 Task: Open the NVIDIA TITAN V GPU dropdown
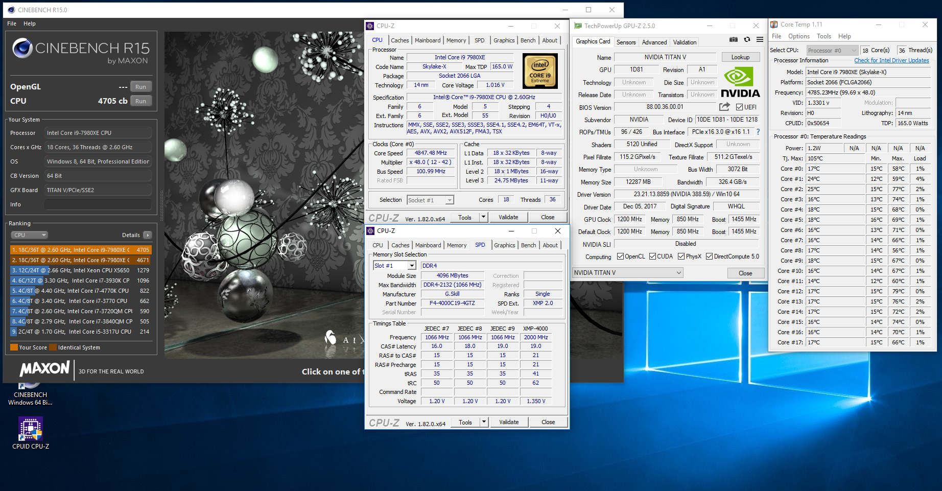[x=628, y=273]
